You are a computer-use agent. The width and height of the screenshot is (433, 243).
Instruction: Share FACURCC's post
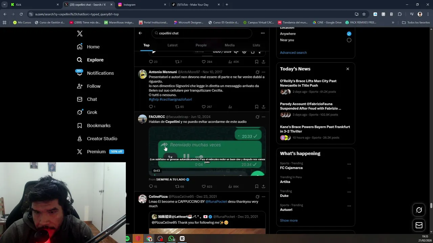coord(264,187)
